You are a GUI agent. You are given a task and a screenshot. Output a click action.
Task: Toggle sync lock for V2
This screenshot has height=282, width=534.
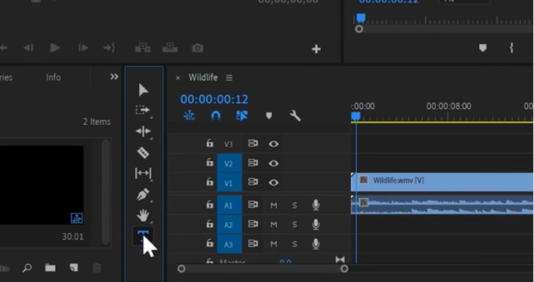point(253,163)
